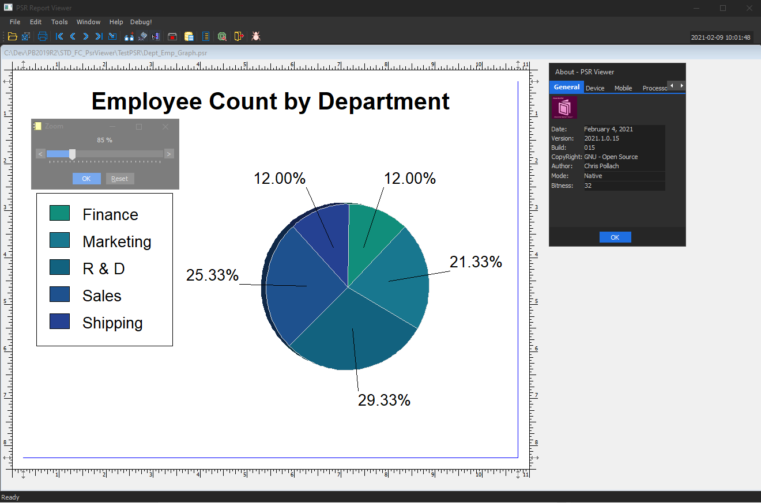
Task: Go to the previous page
Action: tap(73, 36)
